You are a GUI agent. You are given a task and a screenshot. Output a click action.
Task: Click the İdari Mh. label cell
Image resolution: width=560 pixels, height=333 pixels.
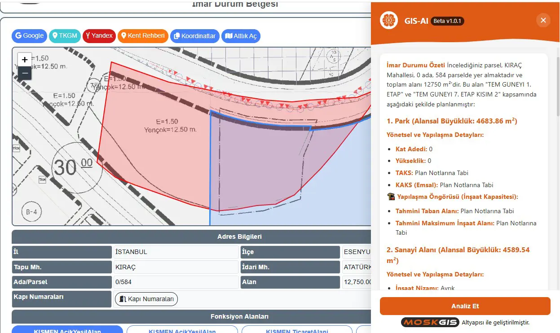[290, 267]
